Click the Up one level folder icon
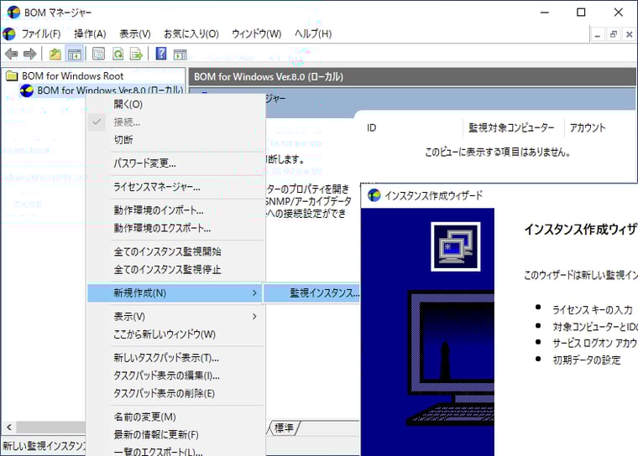The width and height of the screenshot is (638, 456). 55,54
